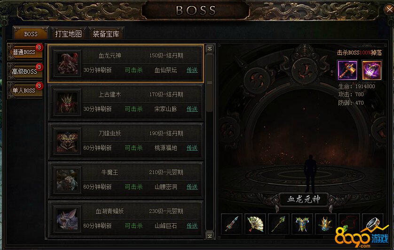Click 传送 link for 血龙元神

(192, 70)
